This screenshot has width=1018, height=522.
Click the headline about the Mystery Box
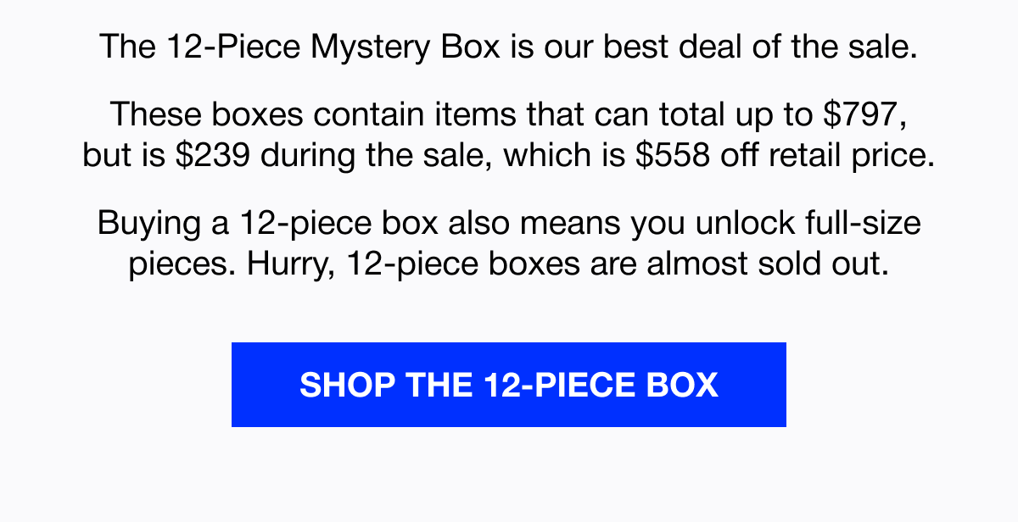[509, 47]
